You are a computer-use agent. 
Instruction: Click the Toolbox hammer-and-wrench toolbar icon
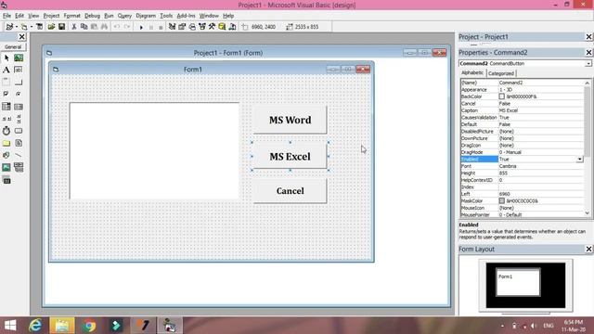[x=213, y=27]
